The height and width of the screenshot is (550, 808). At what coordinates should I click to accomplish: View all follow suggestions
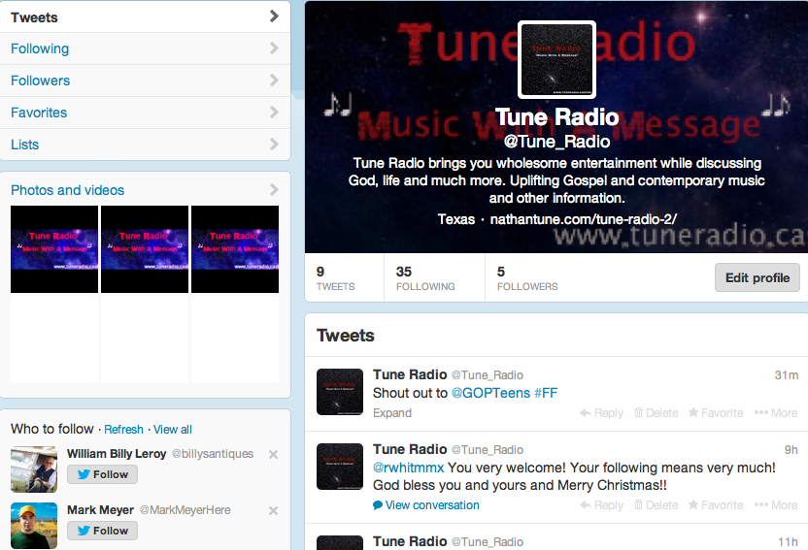[x=173, y=430]
